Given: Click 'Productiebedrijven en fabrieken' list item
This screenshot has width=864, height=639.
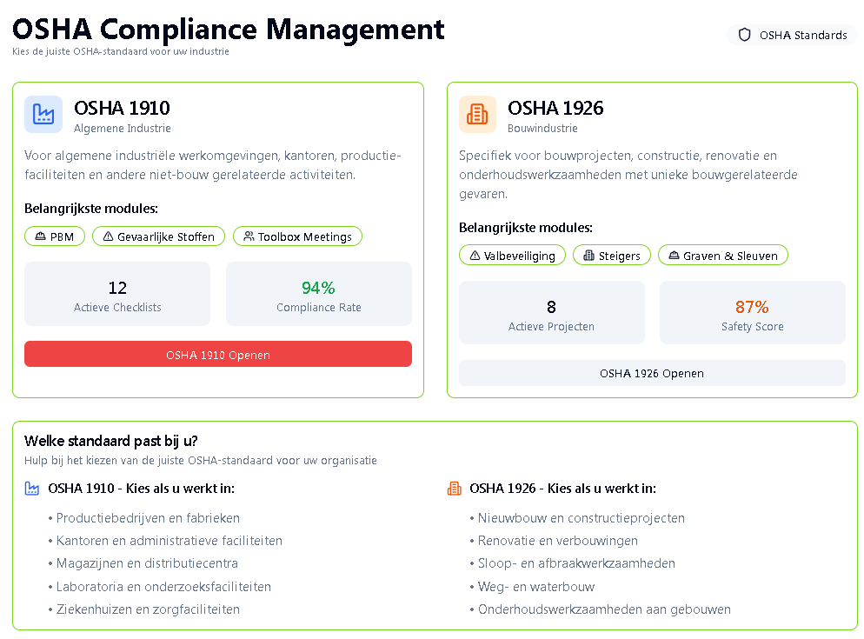Looking at the screenshot, I should (x=148, y=518).
